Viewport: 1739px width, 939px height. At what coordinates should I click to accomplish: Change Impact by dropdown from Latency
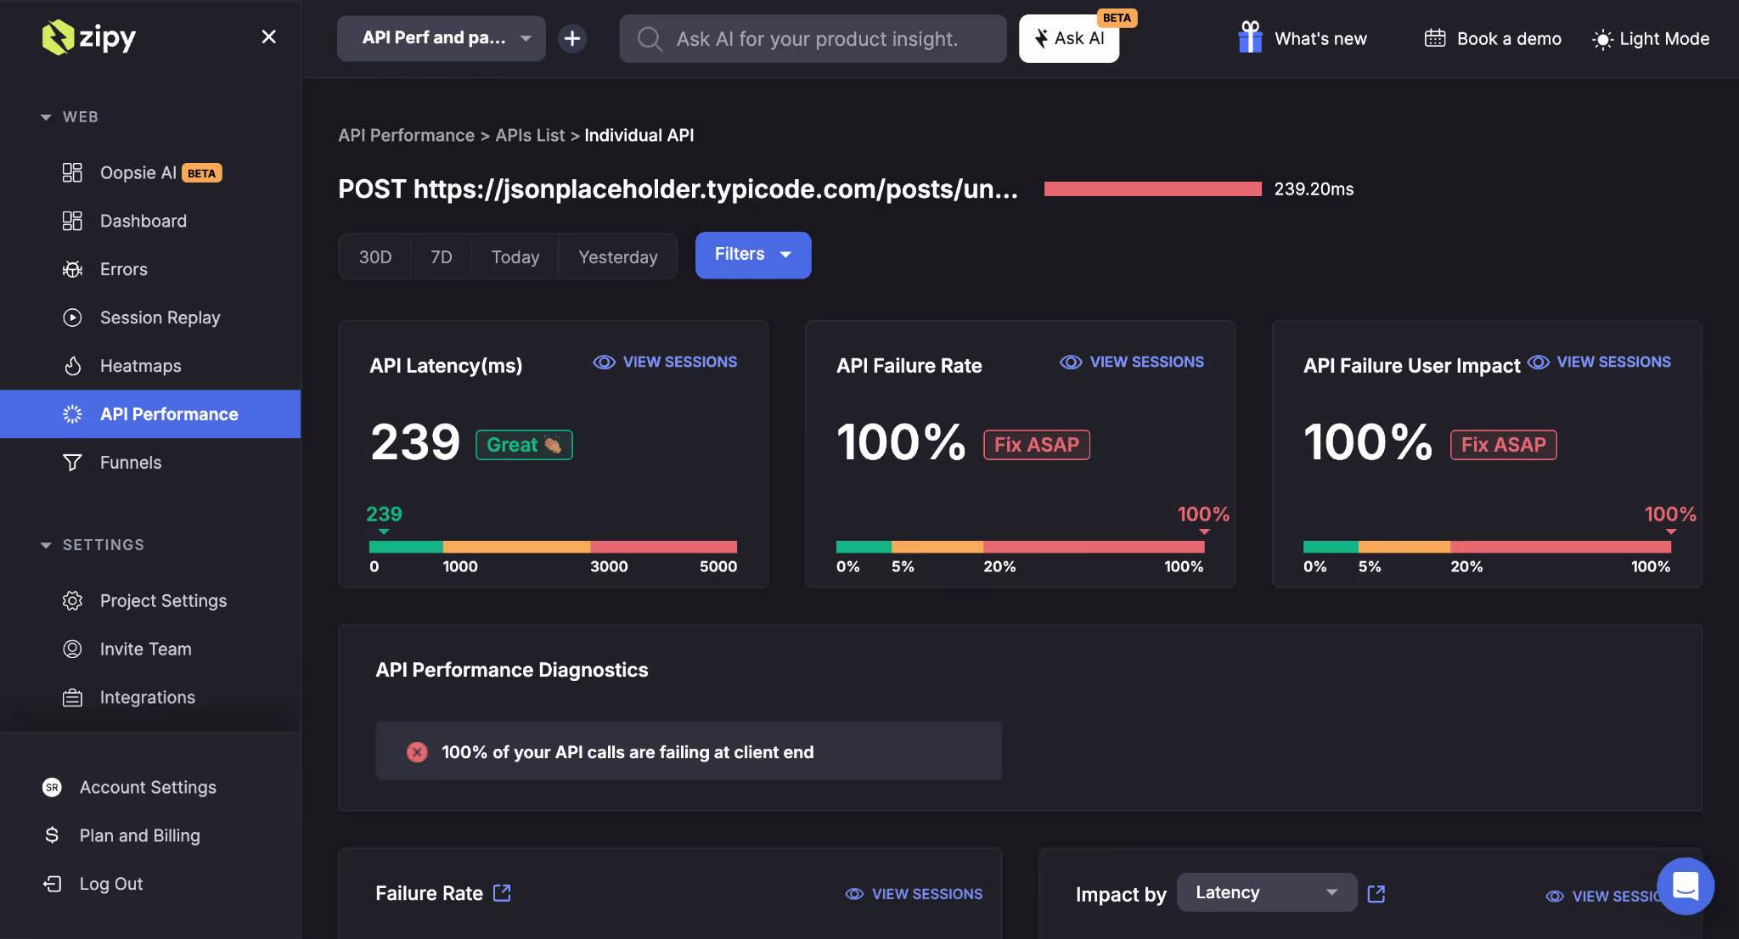(1266, 892)
